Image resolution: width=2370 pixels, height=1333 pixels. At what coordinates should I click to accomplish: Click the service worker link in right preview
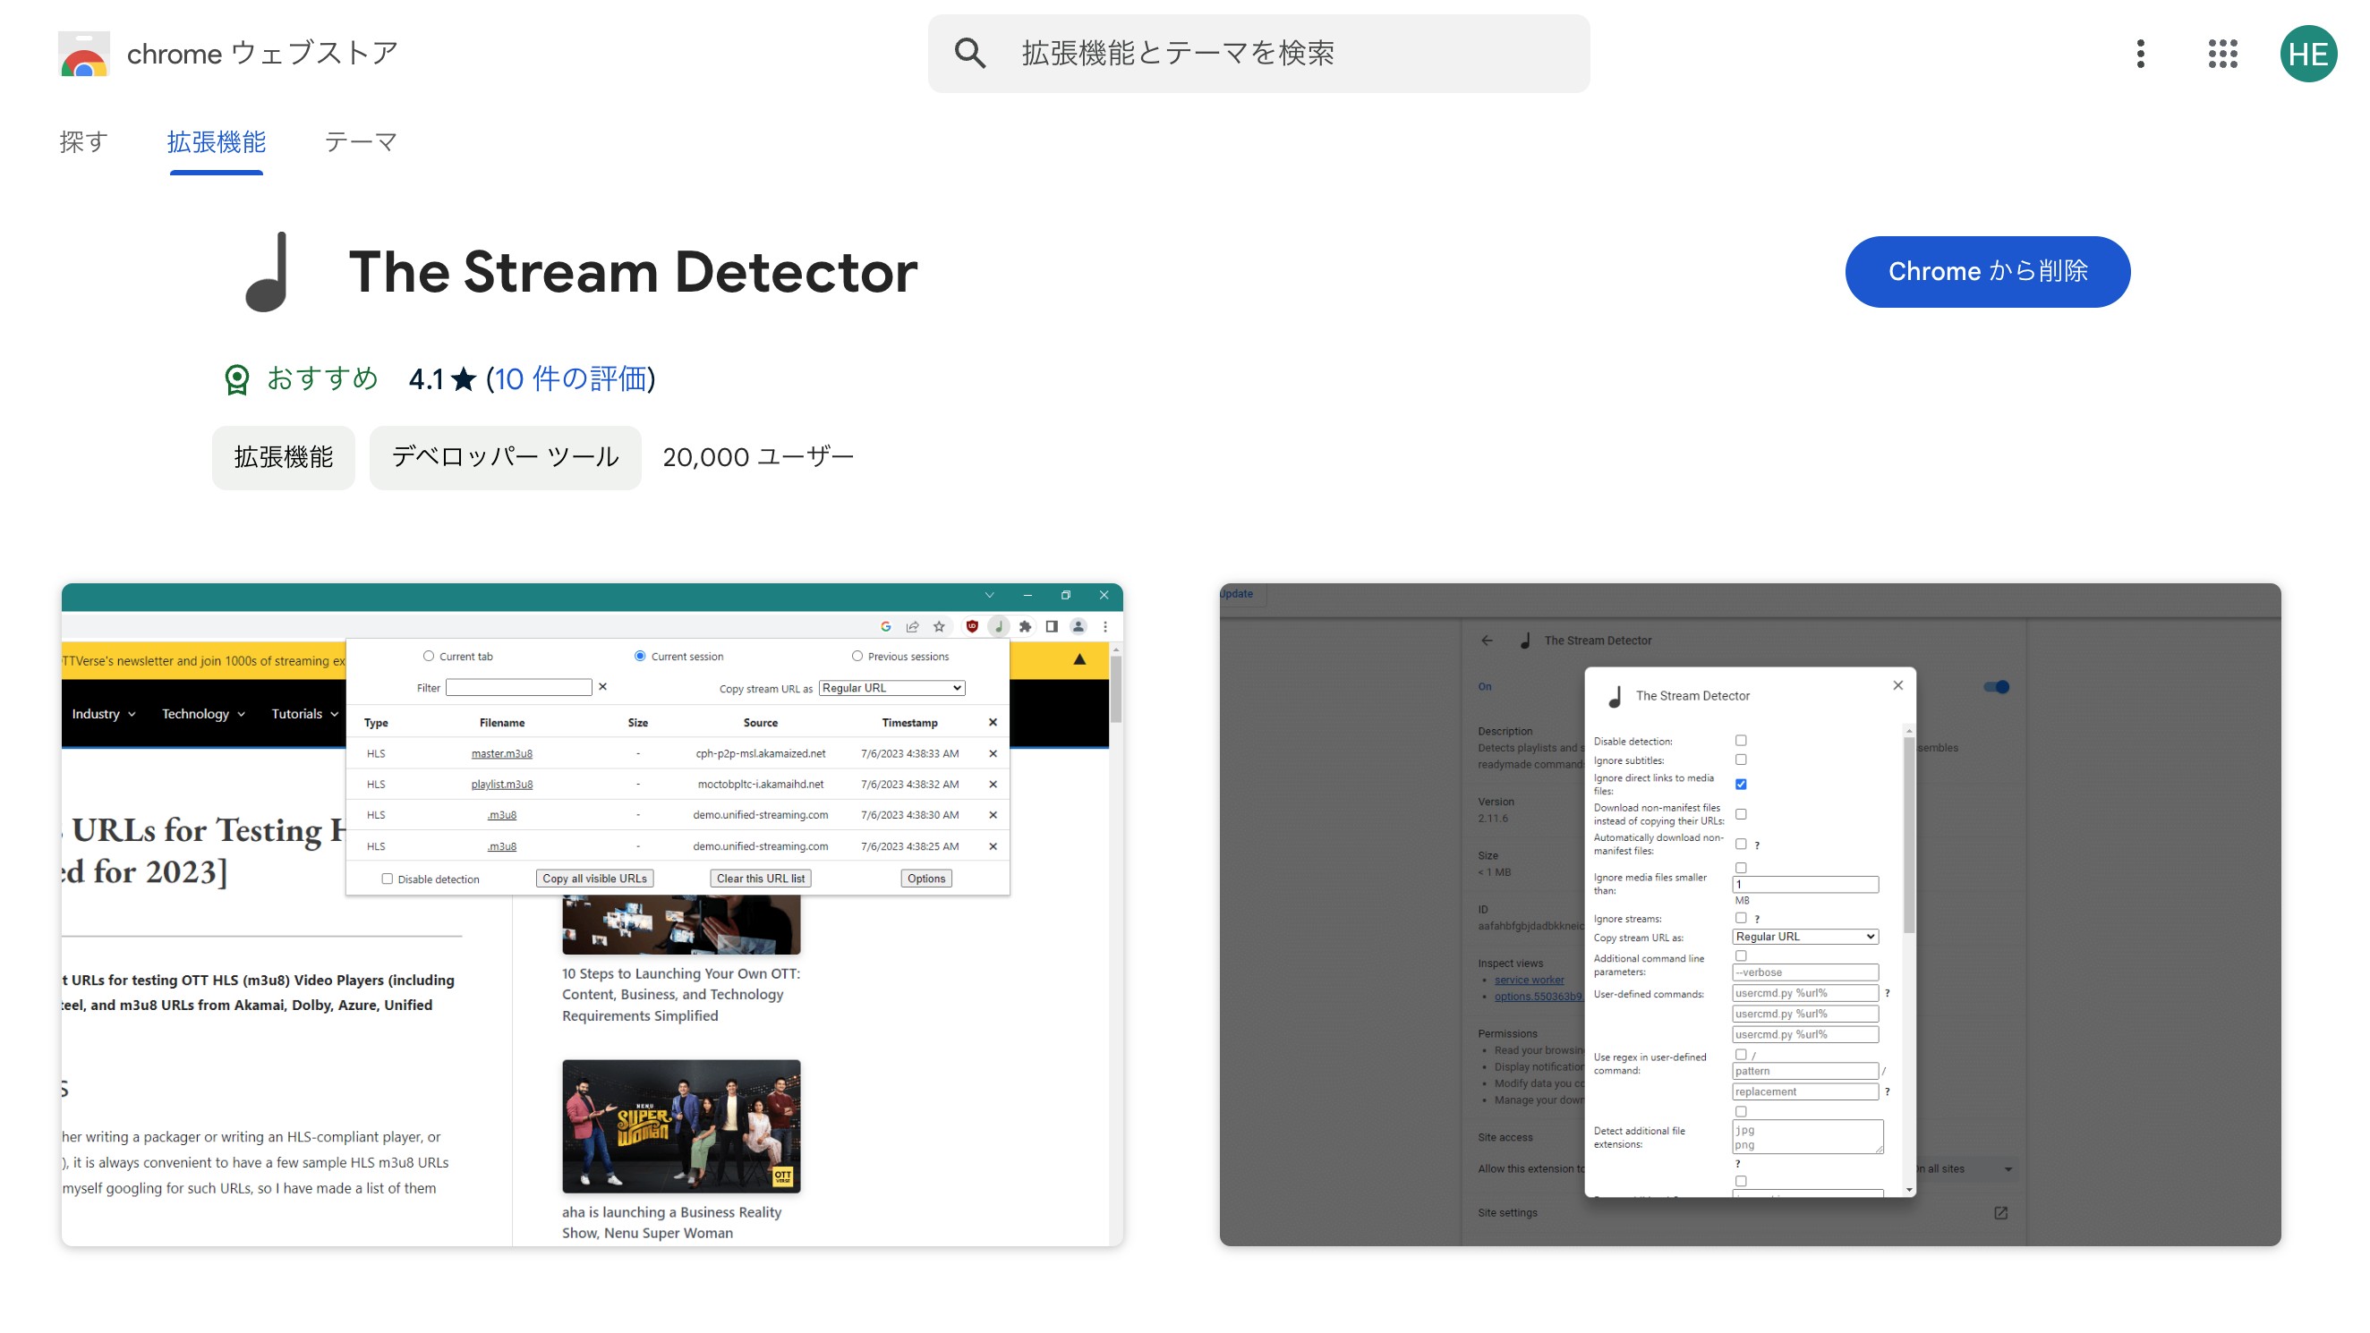1528,980
